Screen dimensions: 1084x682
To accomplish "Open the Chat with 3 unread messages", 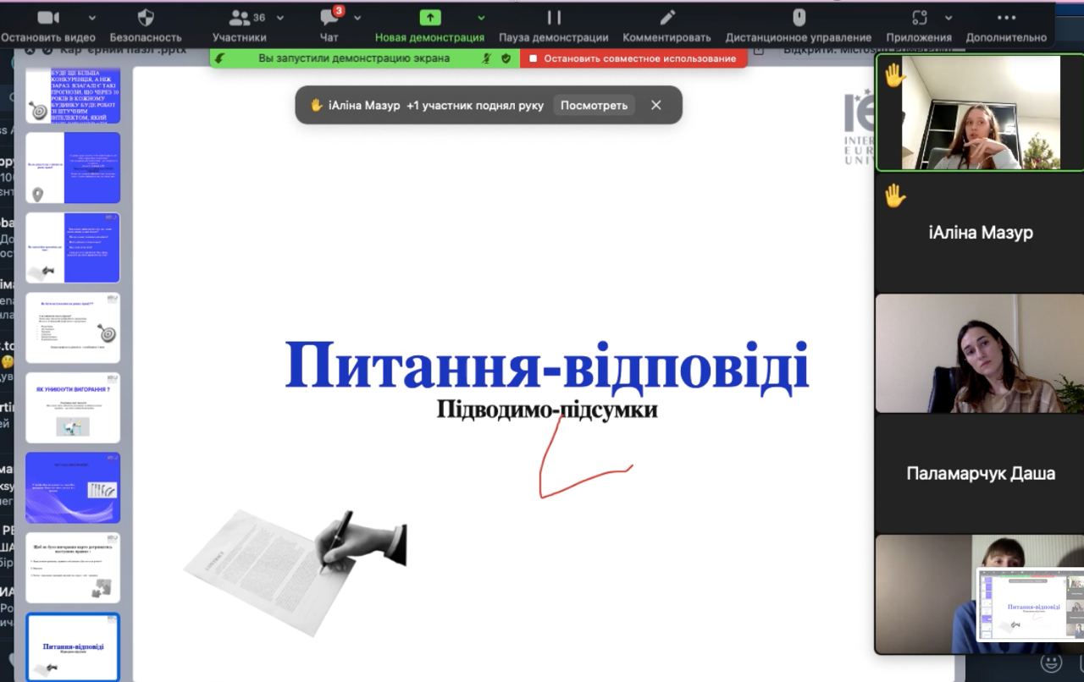I will [329, 18].
